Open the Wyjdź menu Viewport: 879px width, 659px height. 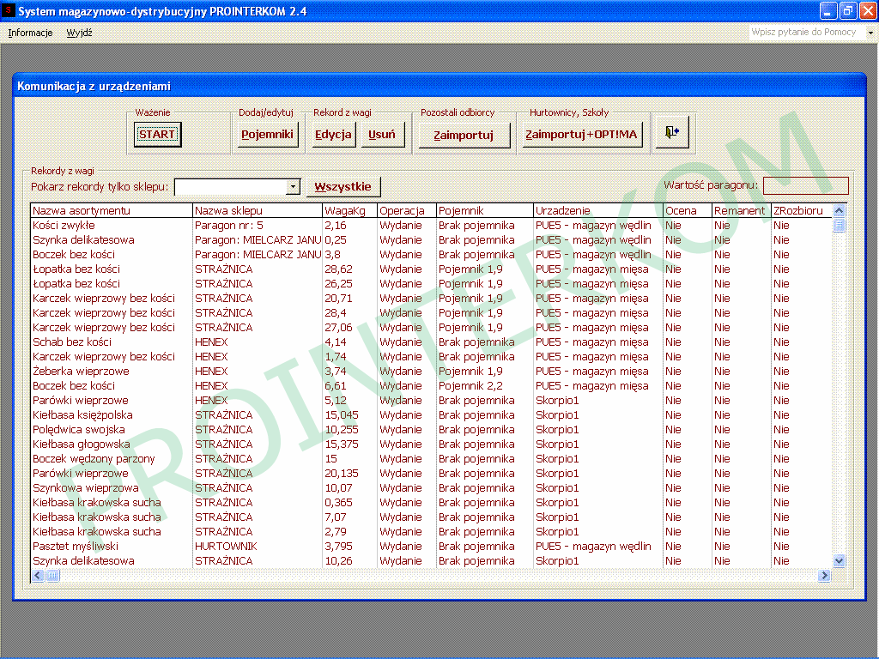pos(79,33)
